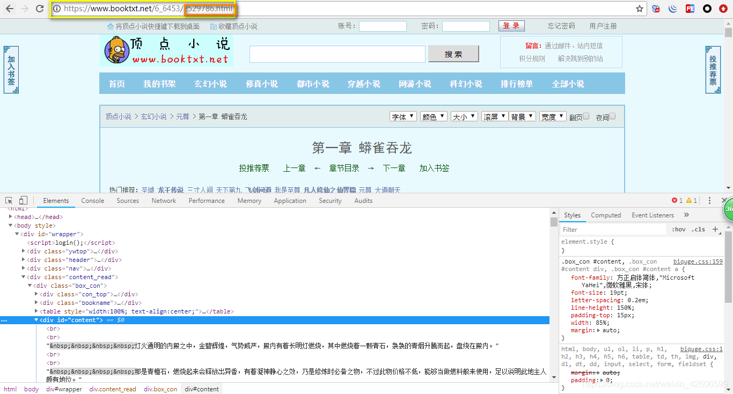Show more Styles panel tabs chevron
The height and width of the screenshot is (394, 733).
click(x=686, y=215)
